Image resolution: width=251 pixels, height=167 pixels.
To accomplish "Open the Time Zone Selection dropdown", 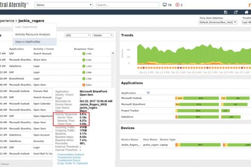I will 218,22.
